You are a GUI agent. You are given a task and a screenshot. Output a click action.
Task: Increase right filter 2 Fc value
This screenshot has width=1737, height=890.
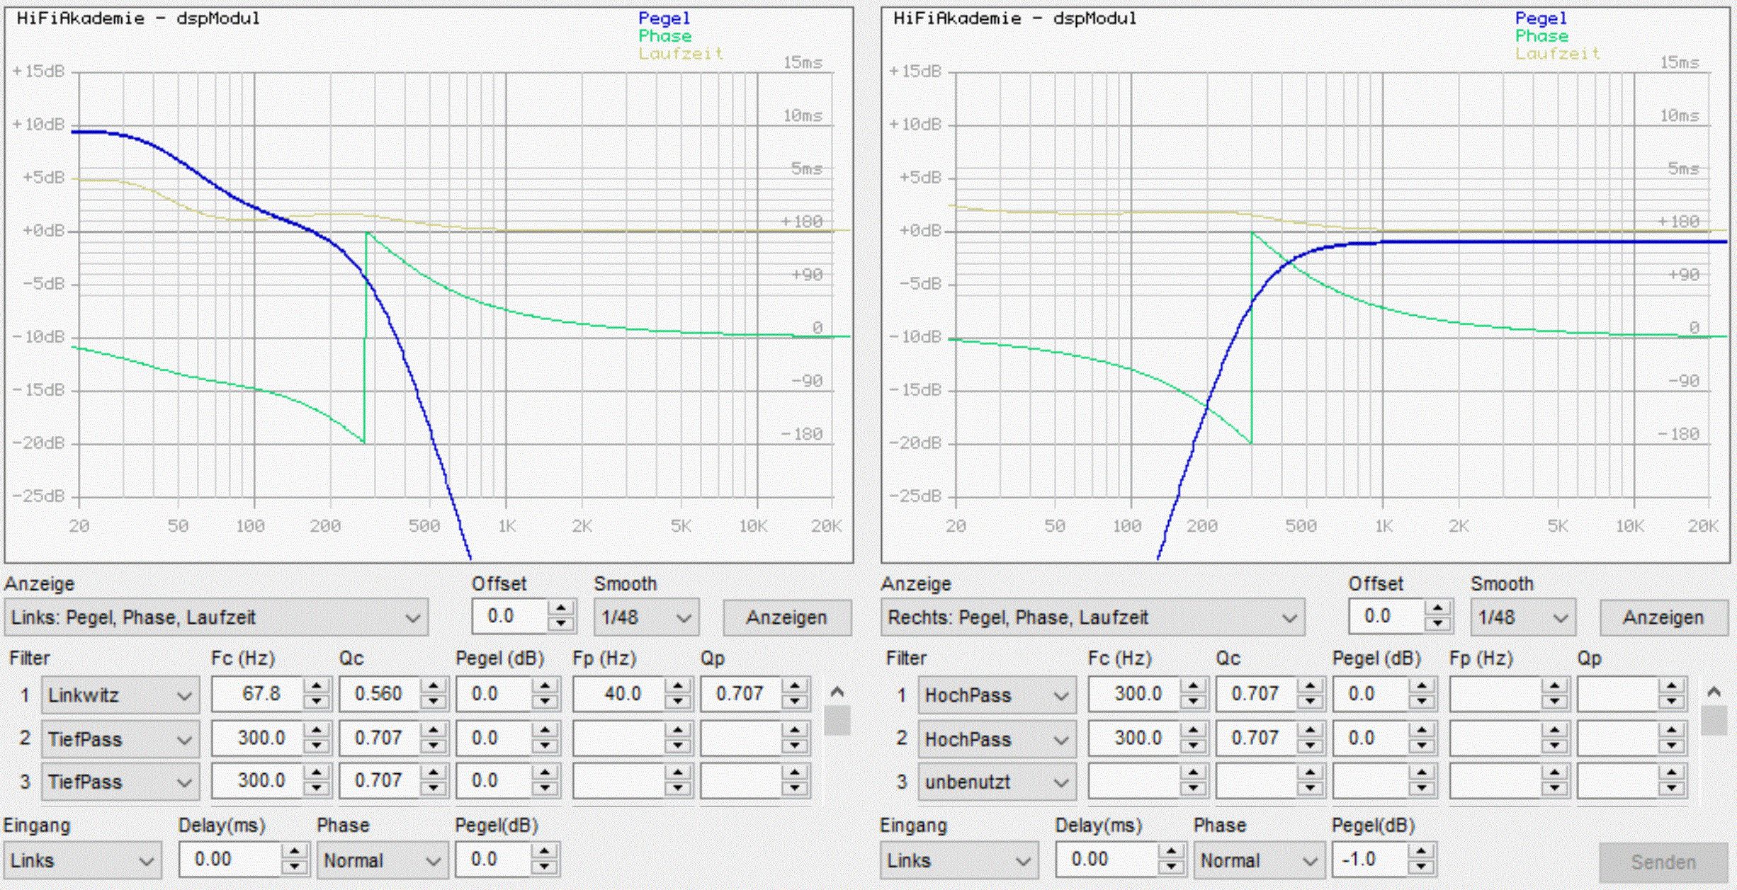1194,730
